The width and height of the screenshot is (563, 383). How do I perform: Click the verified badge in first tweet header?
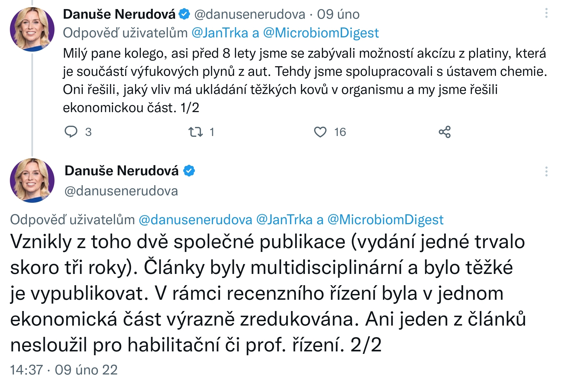click(184, 14)
